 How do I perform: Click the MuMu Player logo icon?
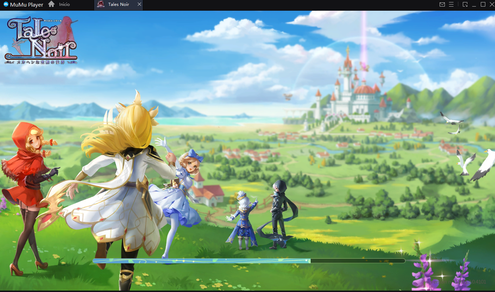tap(6, 4)
